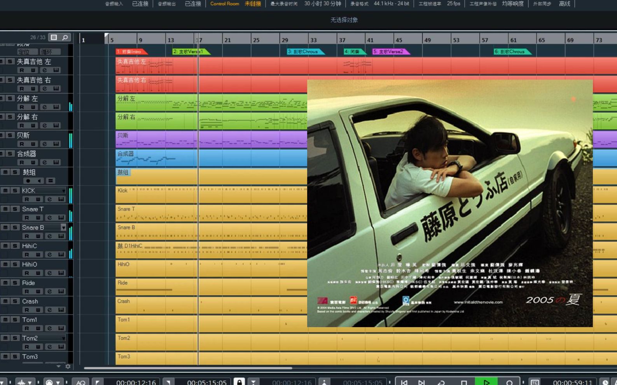Click the left locator flag icon
Viewport: 617px width, 385px height.
point(97,382)
